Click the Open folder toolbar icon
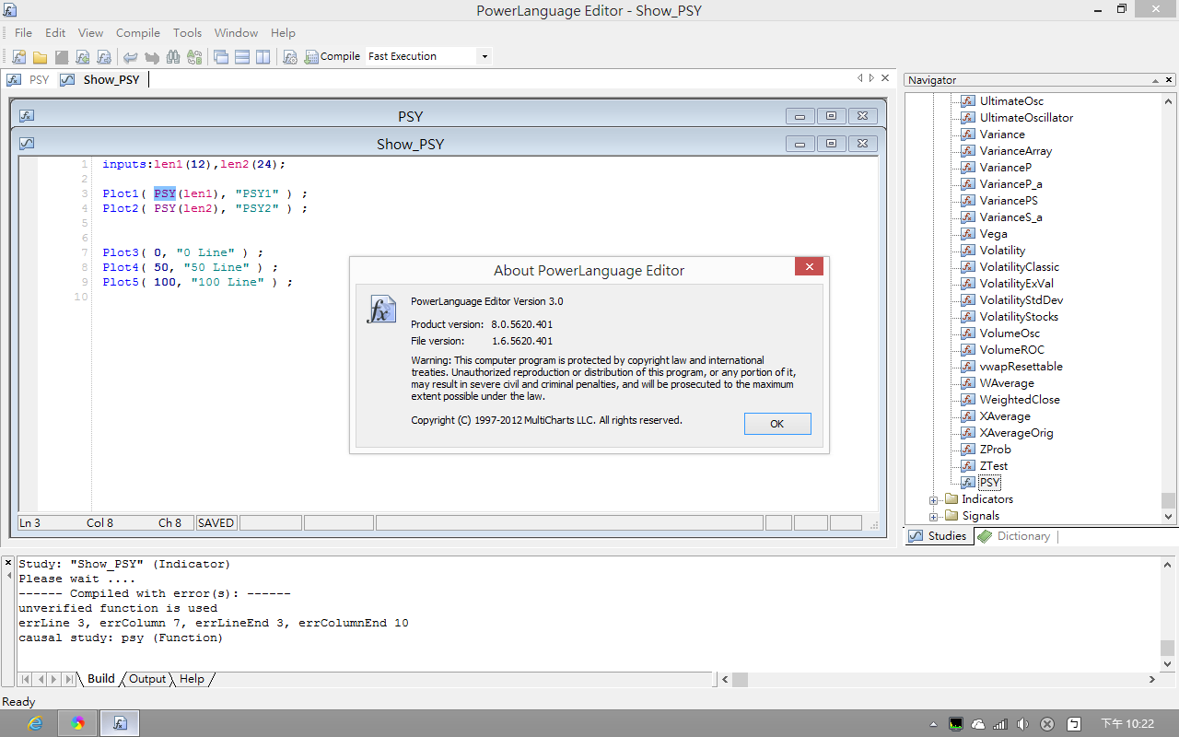 click(x=40, y=56)
